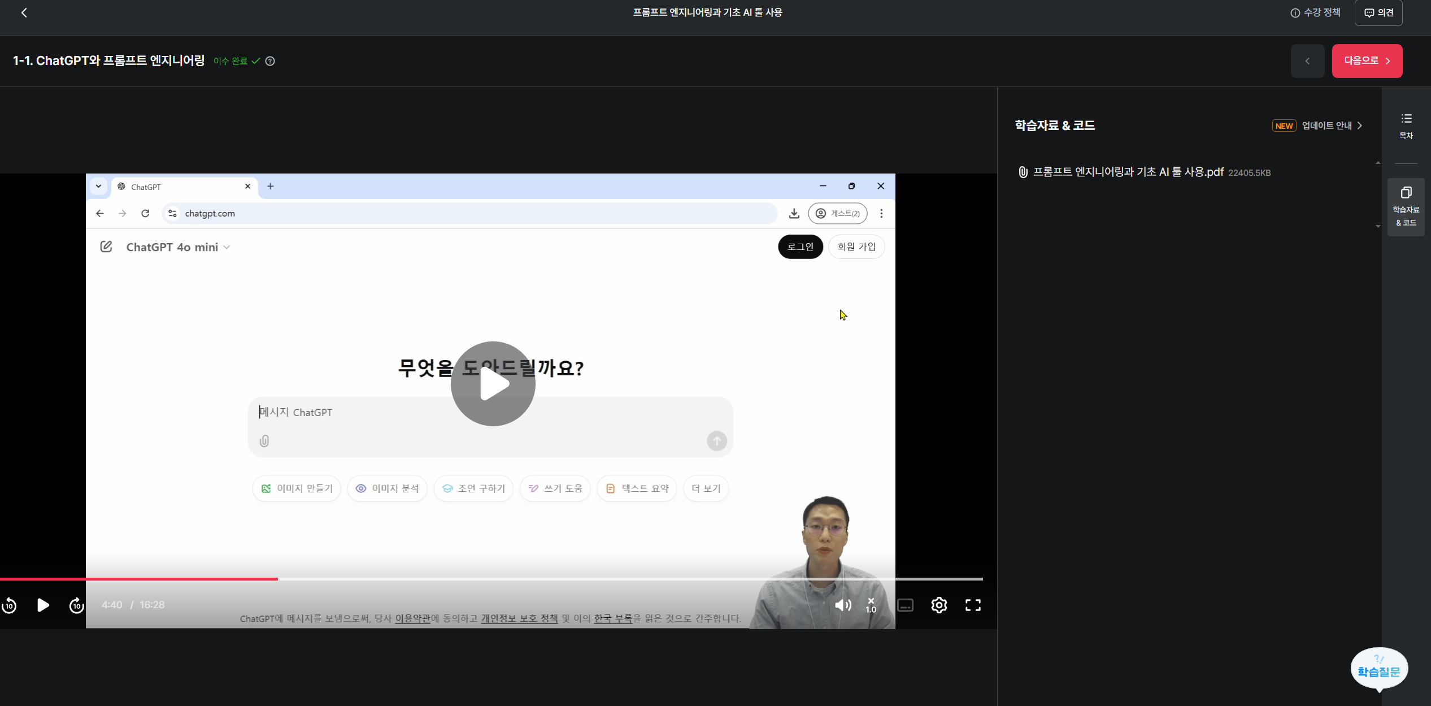Image resolution: width=1431 pixels, height=706 pixels.
Task: Open the 이용약관 link
Action: [x=412, y=619]
